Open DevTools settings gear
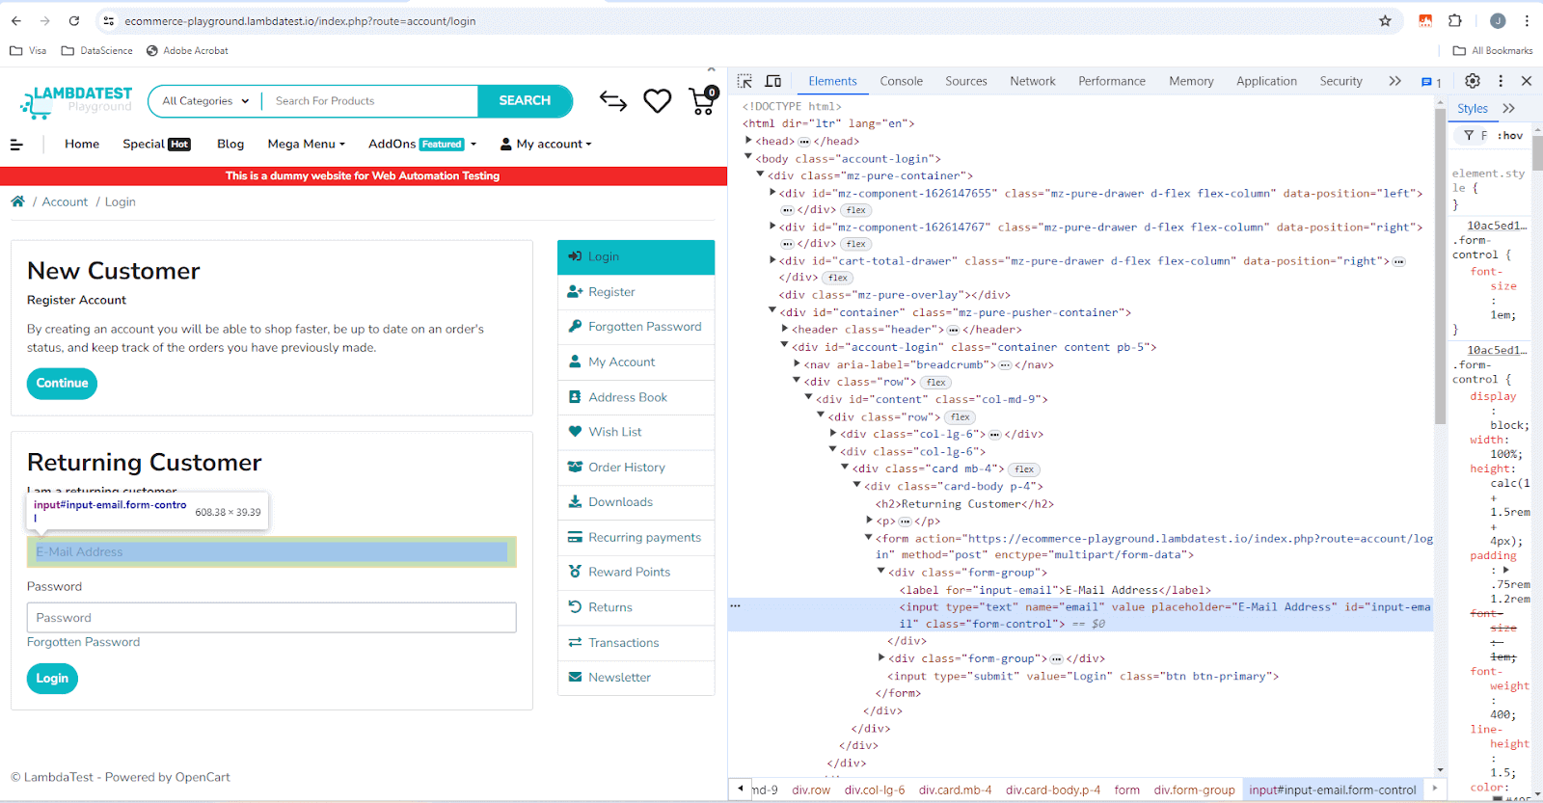This screenshot has height=803, width=1543. click(x=1473, y=81)
